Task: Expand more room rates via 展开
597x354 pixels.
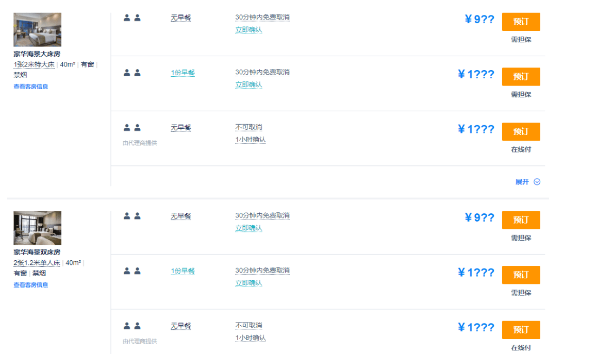Action: click(x=522, y=182)
